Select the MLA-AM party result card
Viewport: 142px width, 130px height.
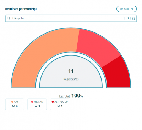pos(37,104)
